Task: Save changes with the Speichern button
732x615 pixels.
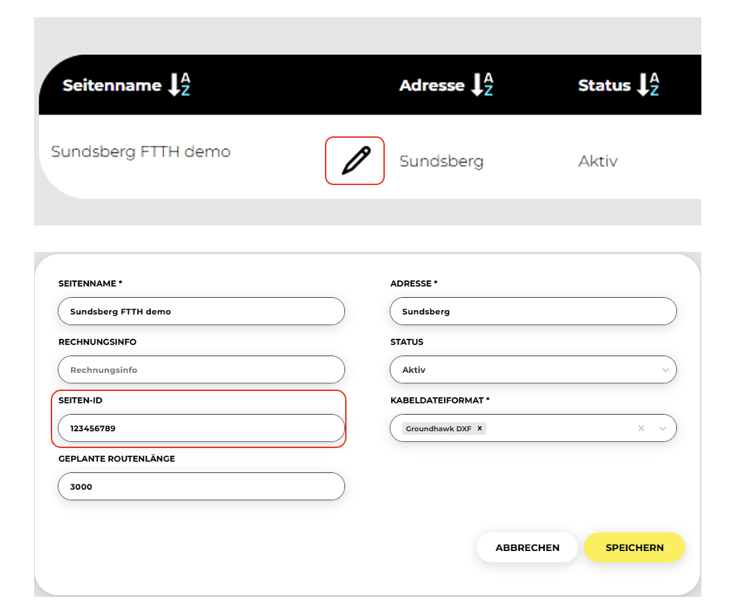Action: 635,548
